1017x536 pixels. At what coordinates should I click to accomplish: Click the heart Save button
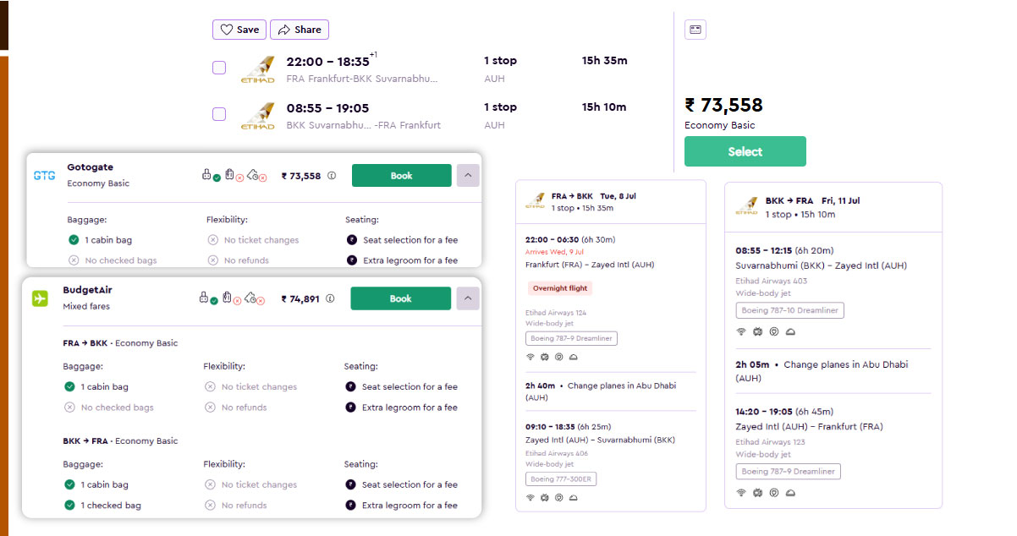coord(239,30)
